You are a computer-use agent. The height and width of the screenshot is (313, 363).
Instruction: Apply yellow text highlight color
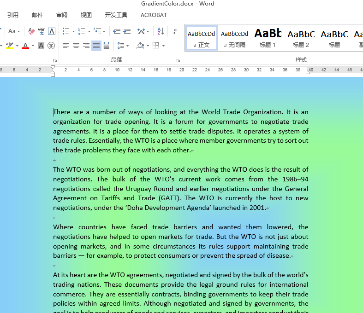tap(10, 46)
